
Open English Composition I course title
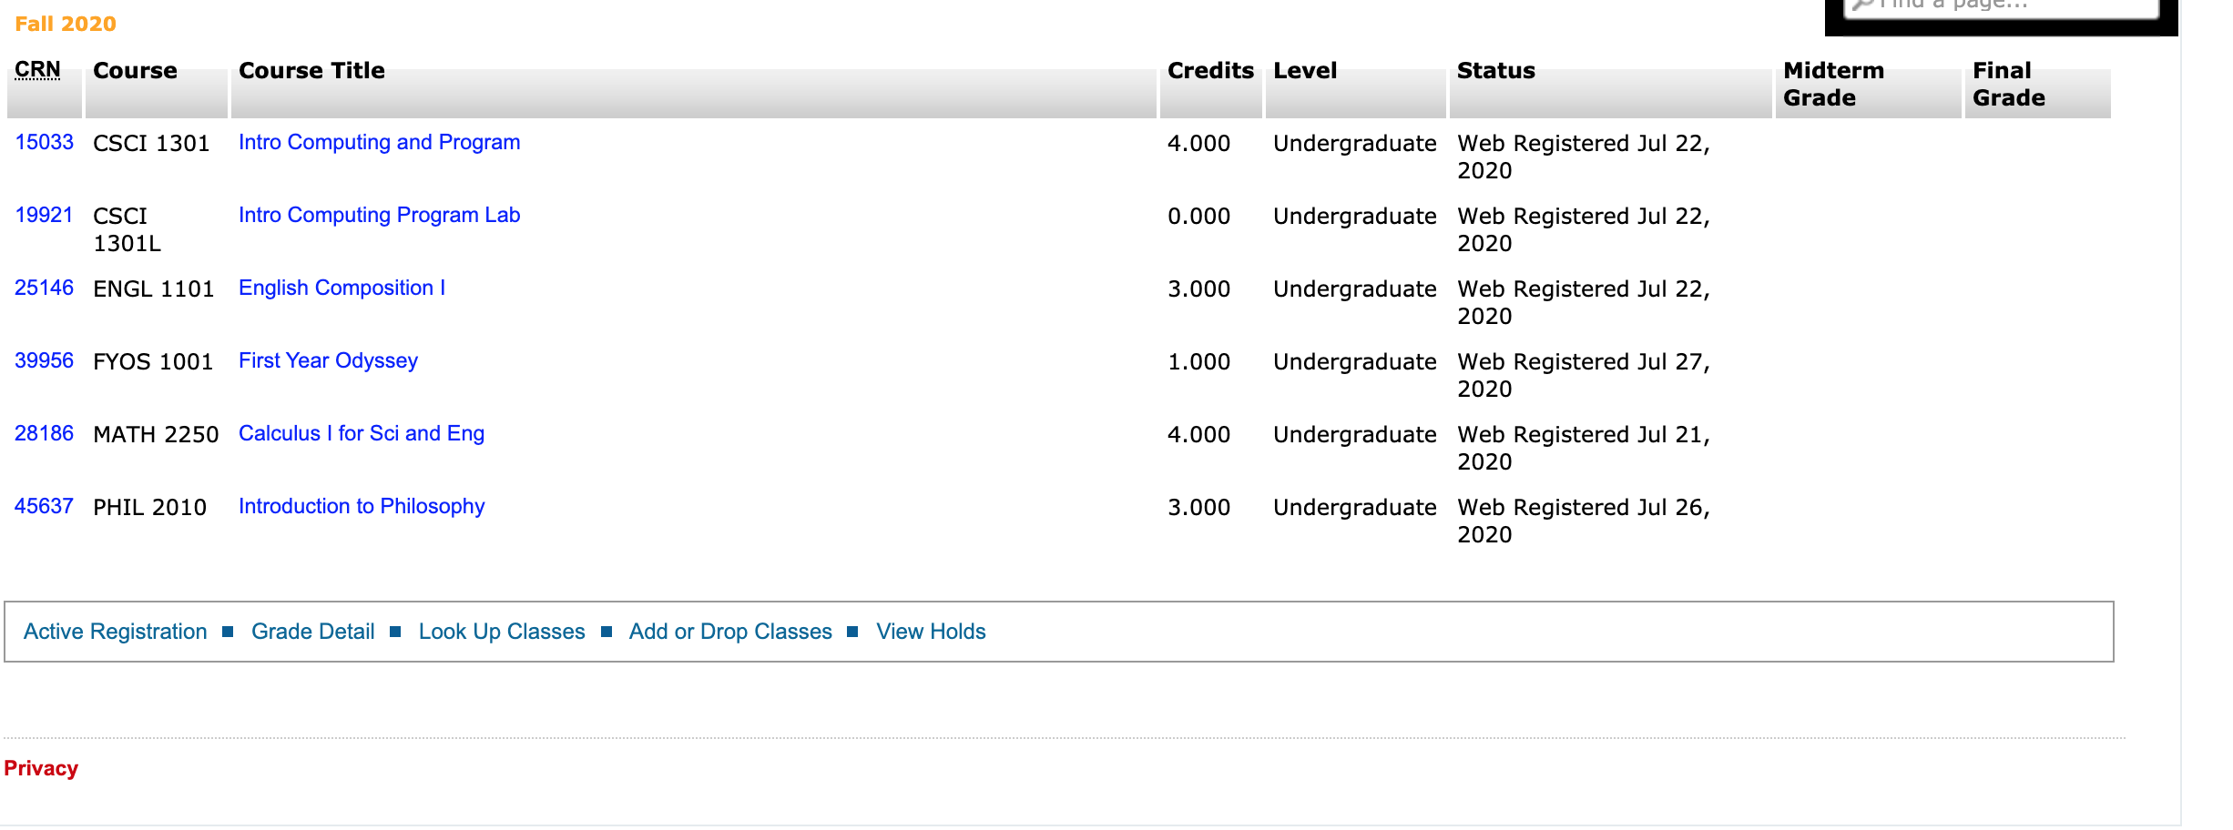pos(342,288)
